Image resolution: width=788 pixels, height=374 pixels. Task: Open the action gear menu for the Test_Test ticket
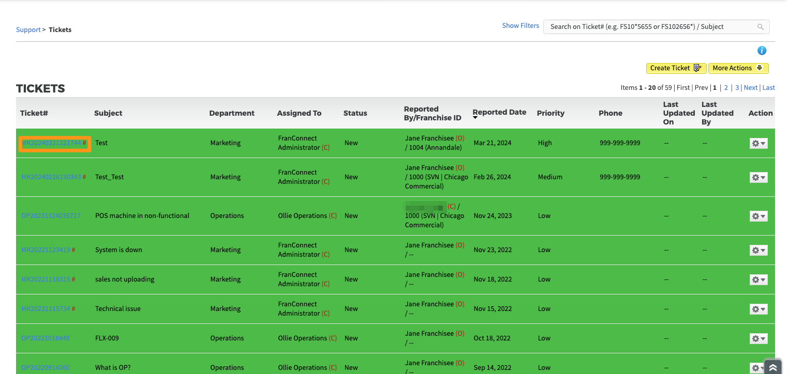coord(759,177)
